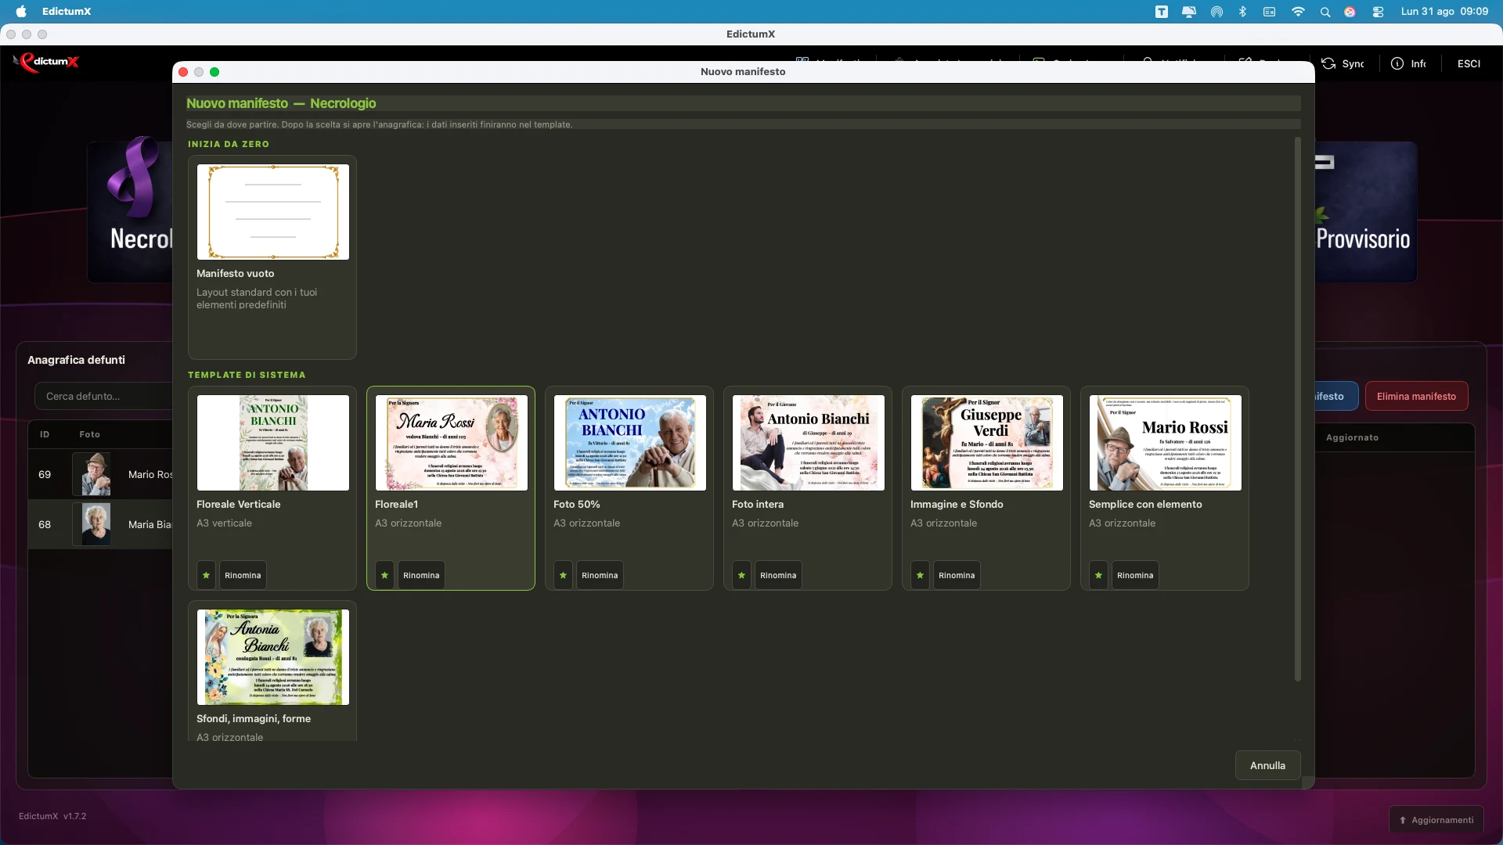This screenshot has height=845, width=1503.
Task: Open Siri from the menu bar
Action: tap(1350, 12)
